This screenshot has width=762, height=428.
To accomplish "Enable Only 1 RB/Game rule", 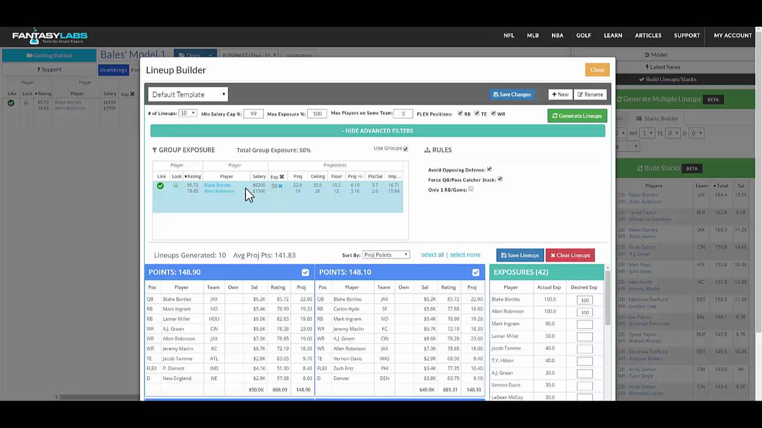I will [471, 189].
